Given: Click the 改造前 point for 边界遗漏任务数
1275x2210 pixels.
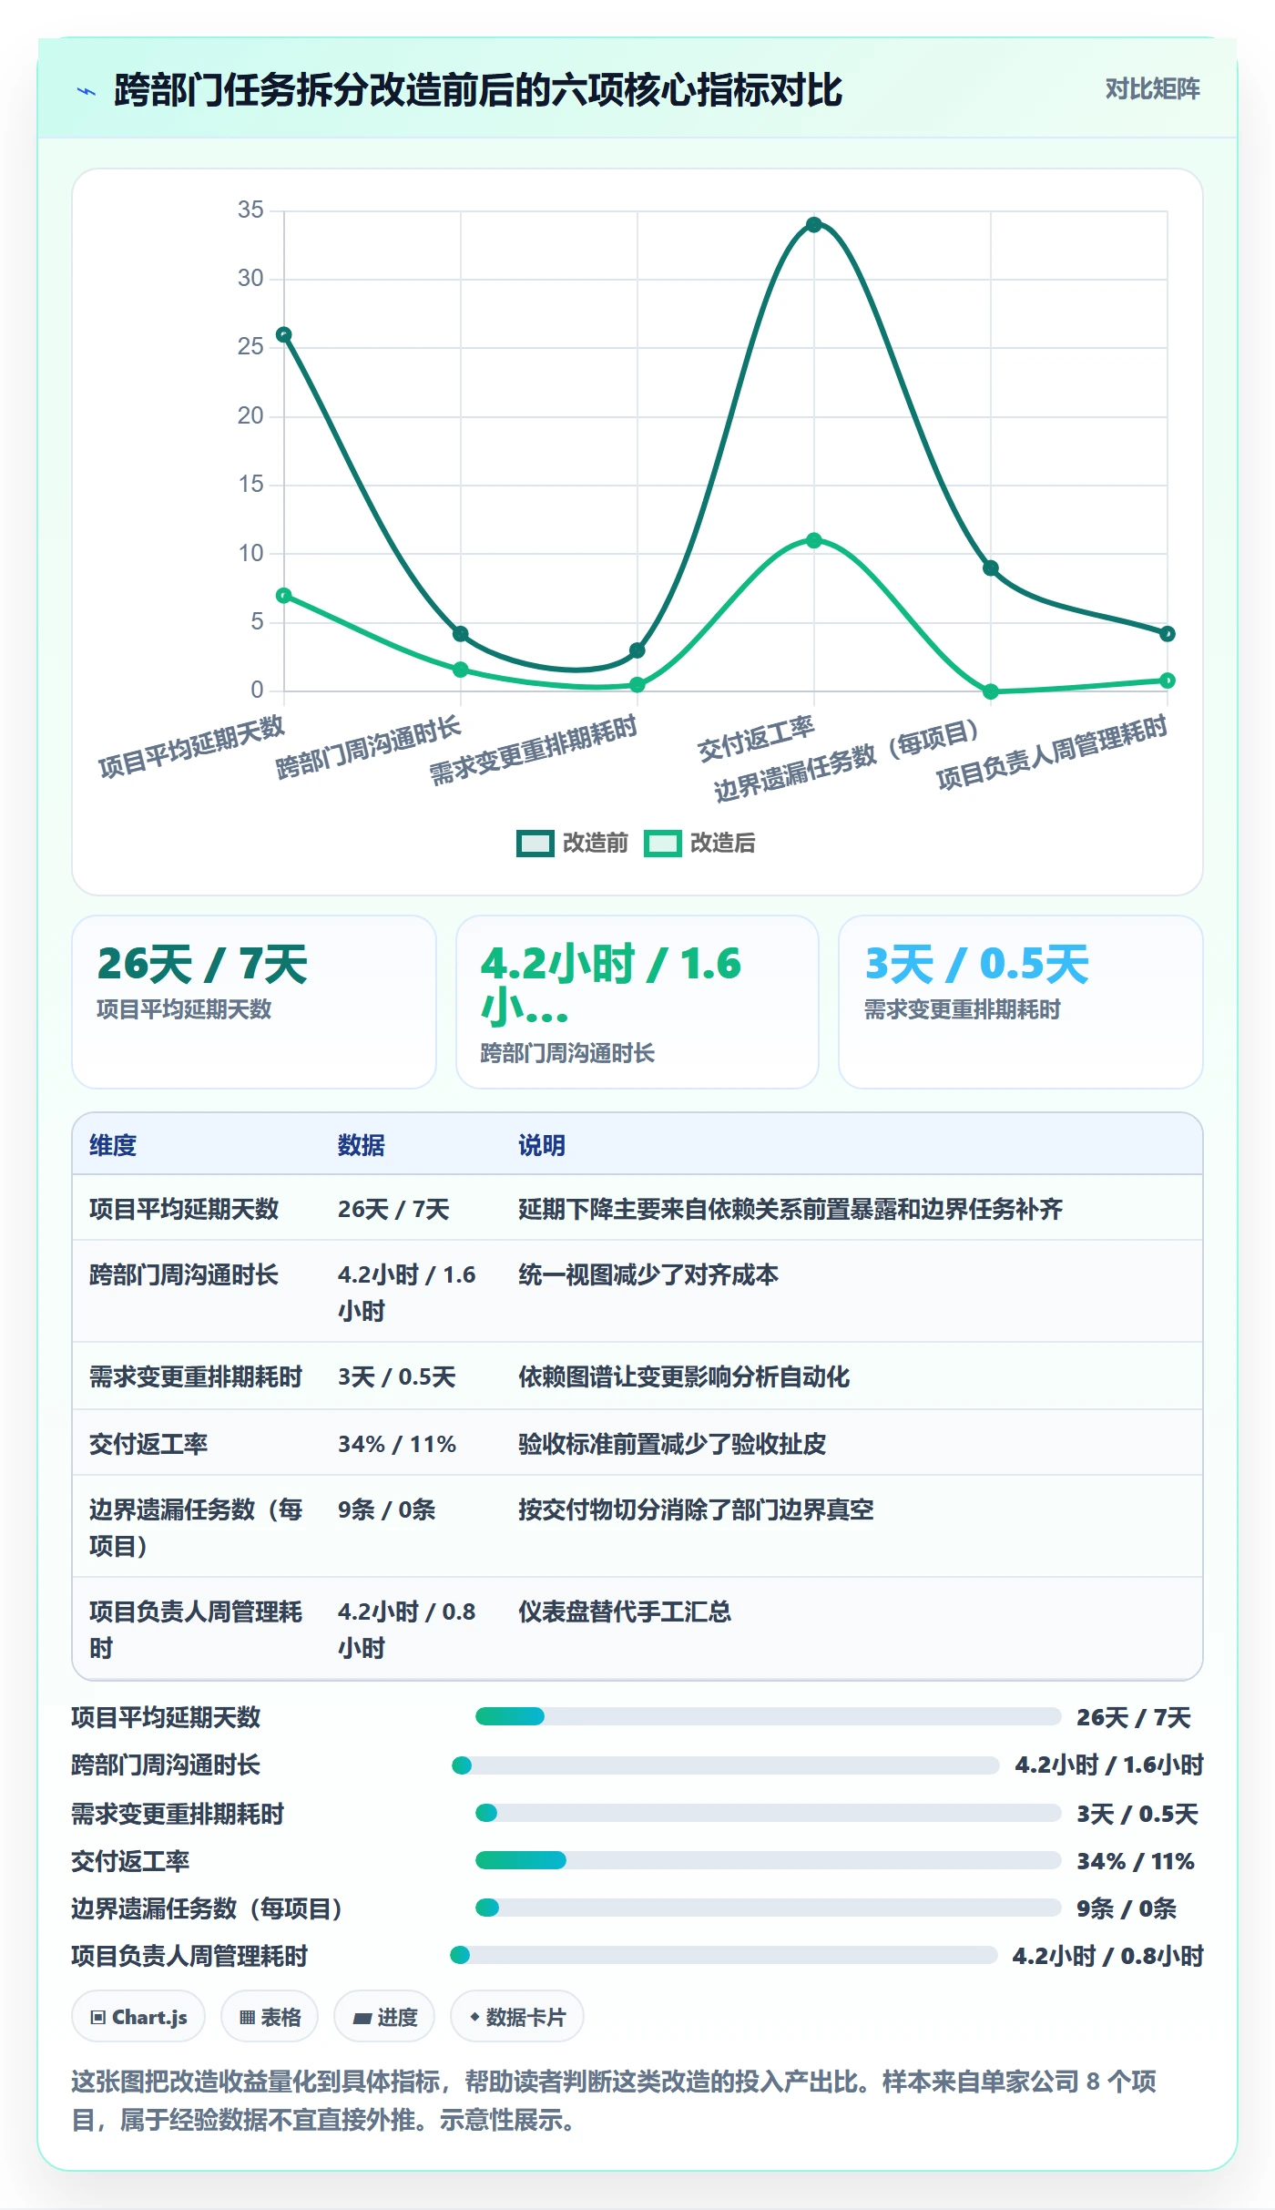Looking at the screenshot, I should click(991, 568).
